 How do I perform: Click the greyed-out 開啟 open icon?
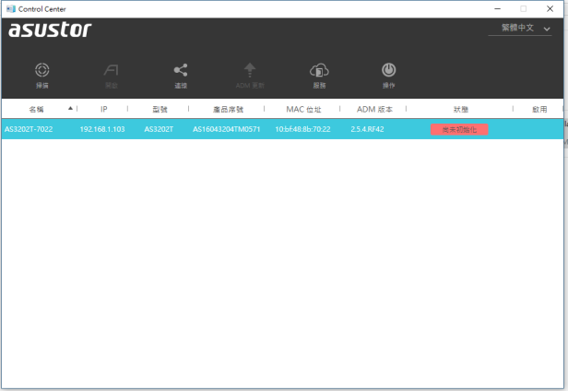pos(112,70)
